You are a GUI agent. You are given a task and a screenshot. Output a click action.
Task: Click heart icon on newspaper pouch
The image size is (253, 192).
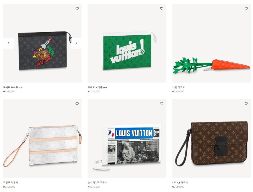(162, 104)
